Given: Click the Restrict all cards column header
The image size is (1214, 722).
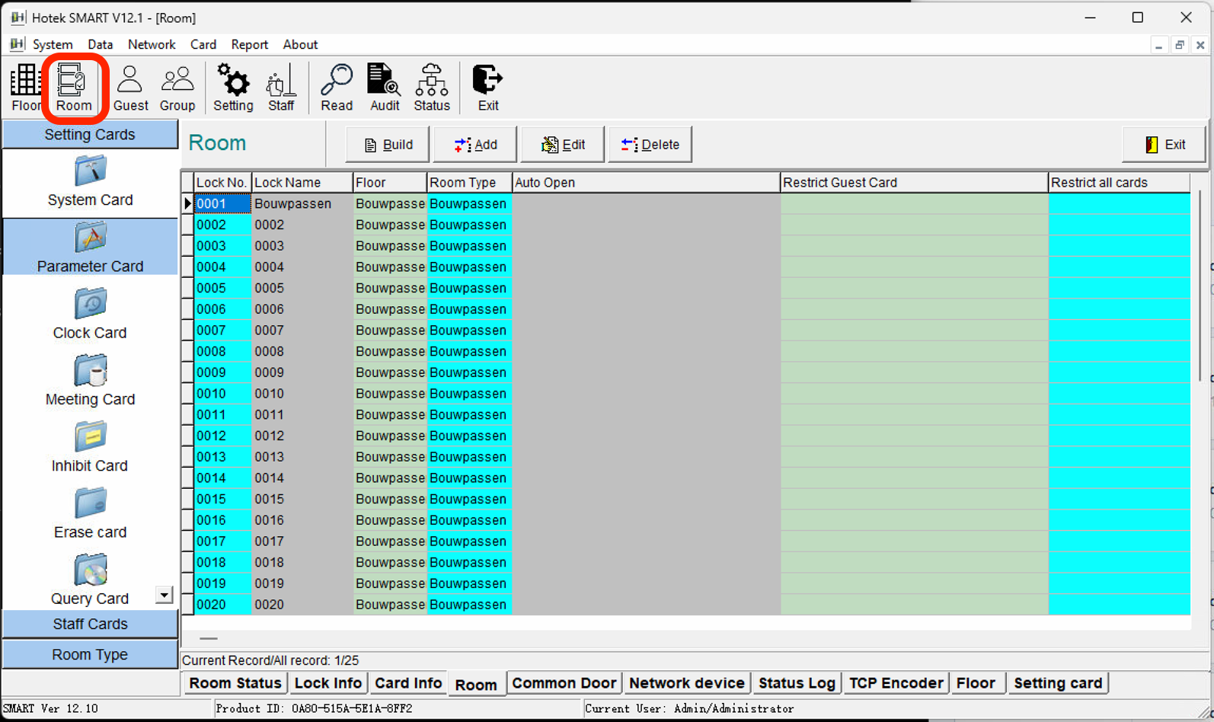Looking at the screenshot, I should click(x=1119, y=183).
